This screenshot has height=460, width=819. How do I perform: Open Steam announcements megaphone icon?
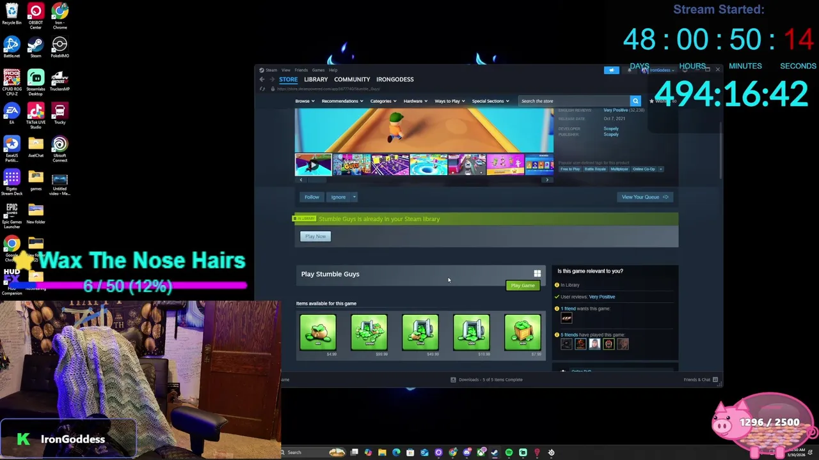coord(612,70)
